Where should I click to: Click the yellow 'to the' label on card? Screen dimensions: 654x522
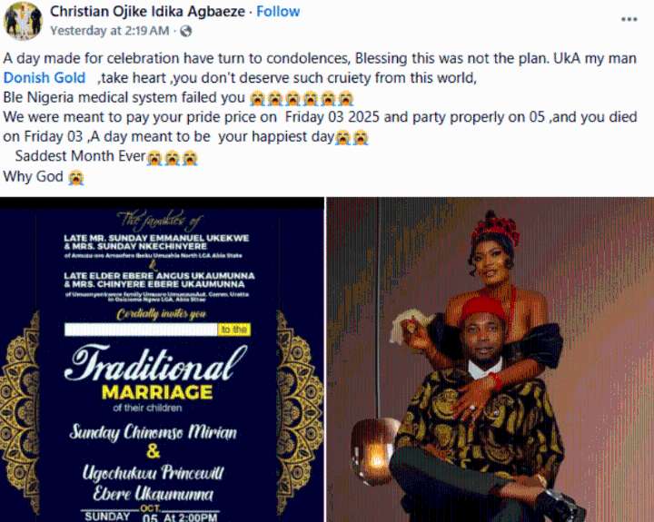pos(234,330)
